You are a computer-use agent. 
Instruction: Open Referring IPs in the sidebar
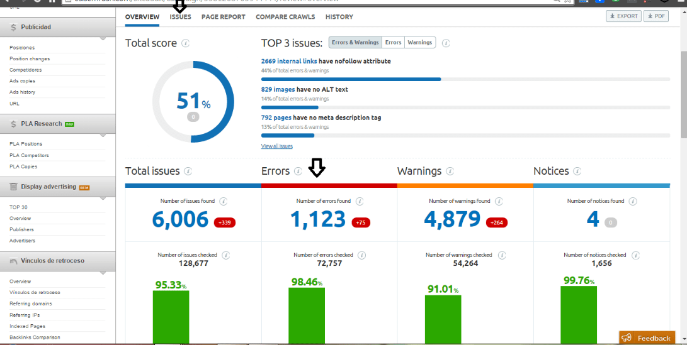point(25,315)
